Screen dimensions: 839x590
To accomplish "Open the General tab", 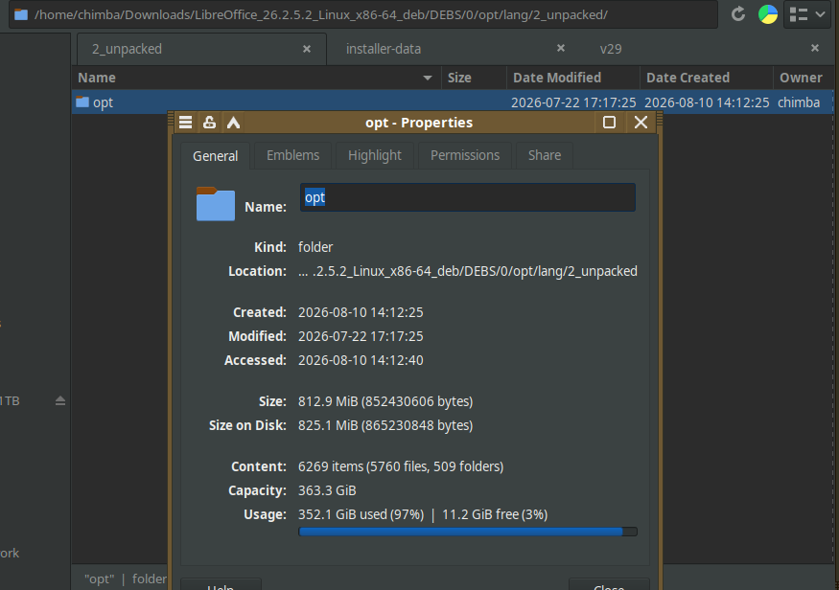I will (215, 156).
